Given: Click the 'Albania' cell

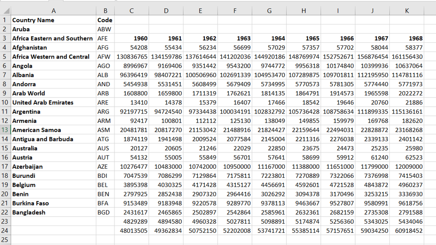Looking at the screenshot, I should pyautogui.click(x=54, y=75).
